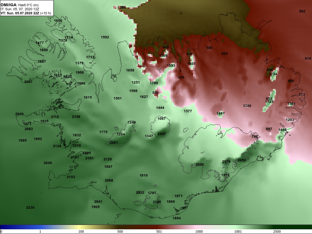Click the 616 value
Image resolution: width=312 pixels, height=234 pixels.
(308, 58)
